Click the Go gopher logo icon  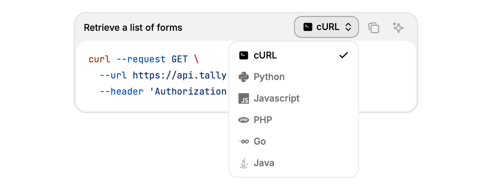(244, 142)
